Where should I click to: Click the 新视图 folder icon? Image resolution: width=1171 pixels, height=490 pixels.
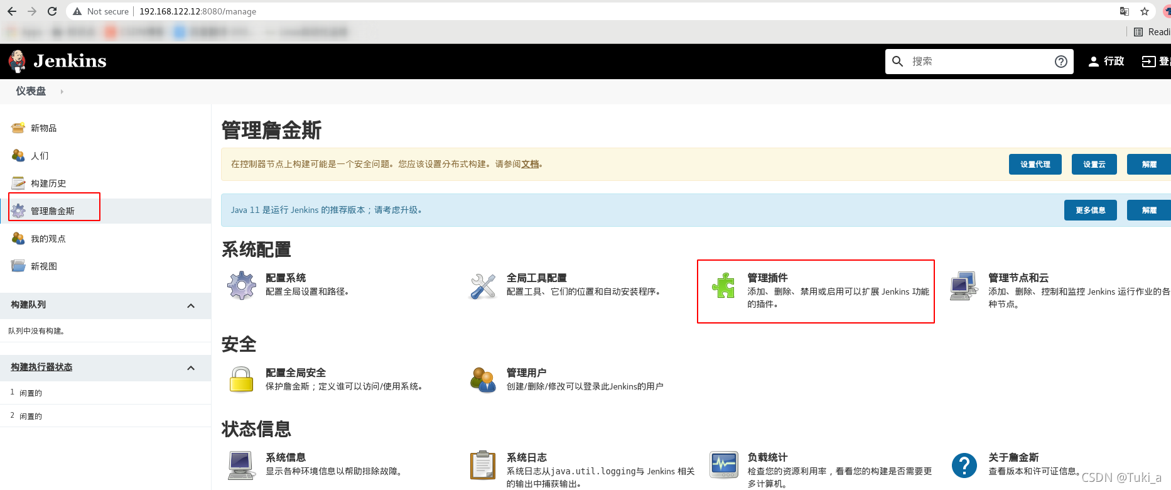(18, 266)
